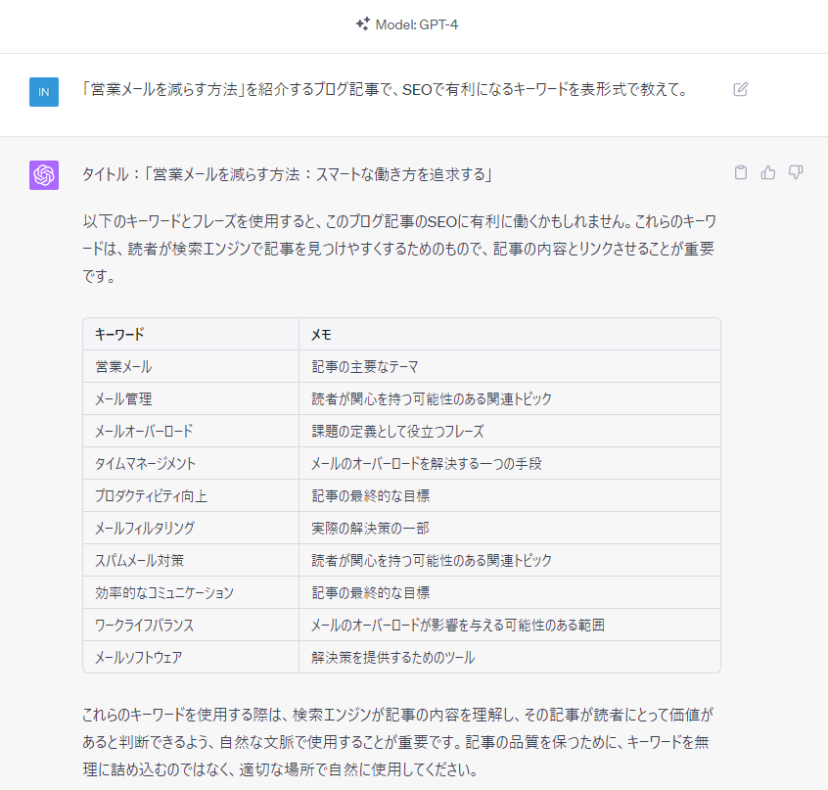The height and width of the screenshot is (790, 828).
Task: Click the blue IN user avatar
Action: (x=44, y=92)
